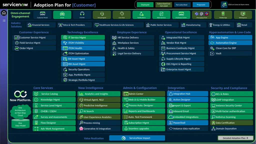
Task: Open Customer Service Mgmt tile
Action: point(34,38)
